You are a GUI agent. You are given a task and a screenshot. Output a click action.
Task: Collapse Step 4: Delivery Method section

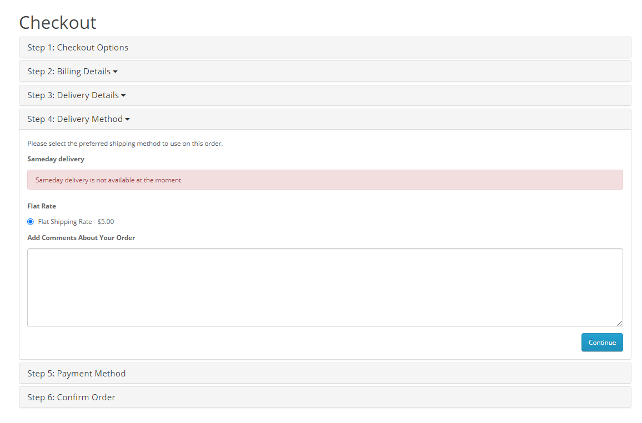click(75, 119)
